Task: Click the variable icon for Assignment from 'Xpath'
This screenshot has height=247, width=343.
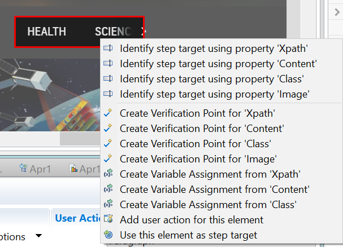Action: 109,174
